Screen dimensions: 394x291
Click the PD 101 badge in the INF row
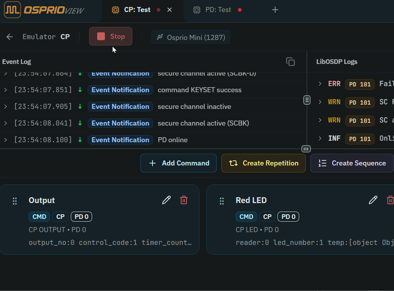click(x=360, y=139)
